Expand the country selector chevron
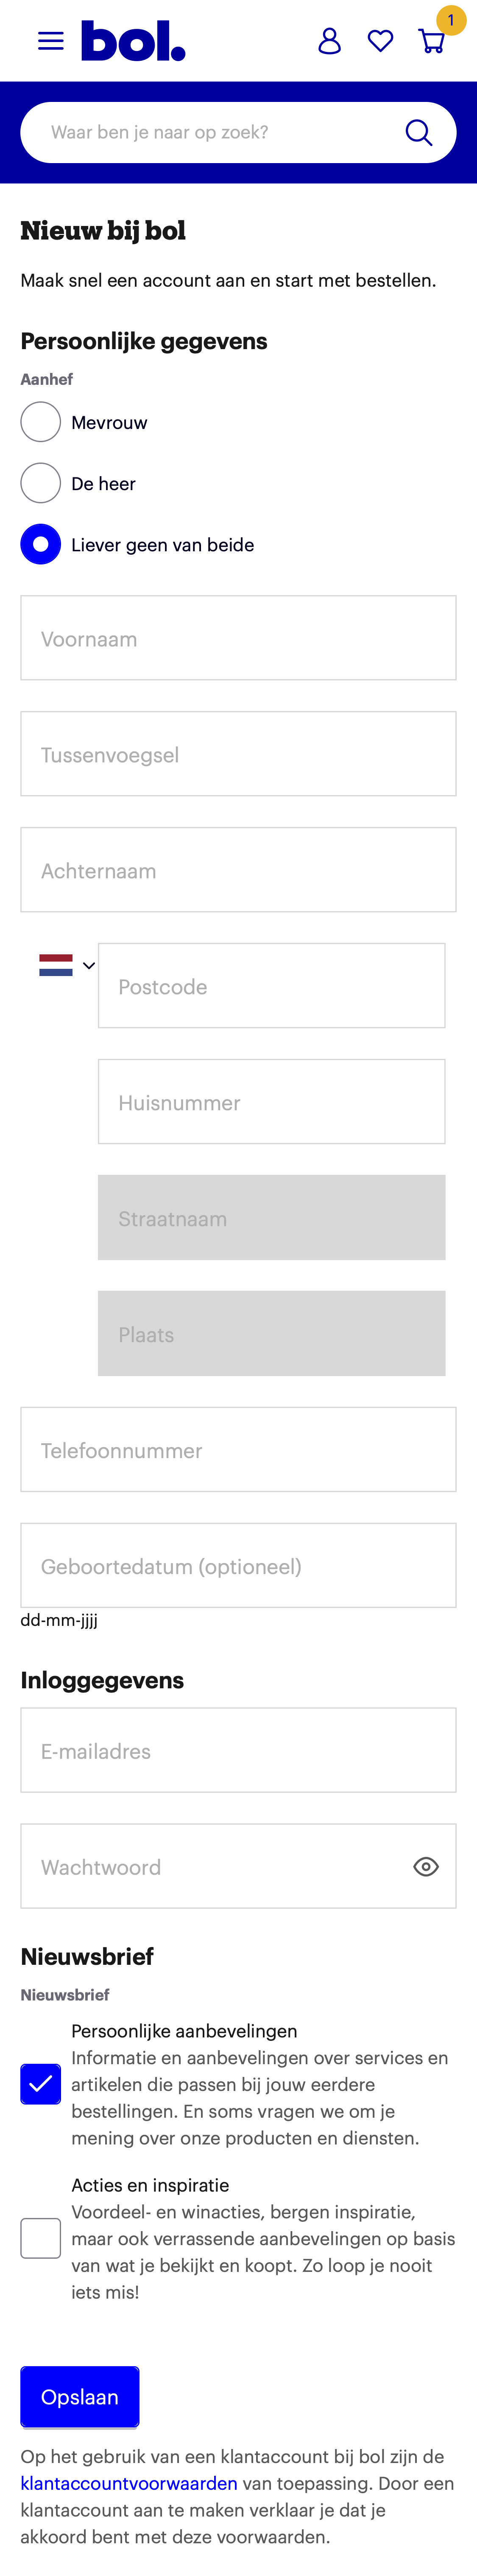 point(88,966)
